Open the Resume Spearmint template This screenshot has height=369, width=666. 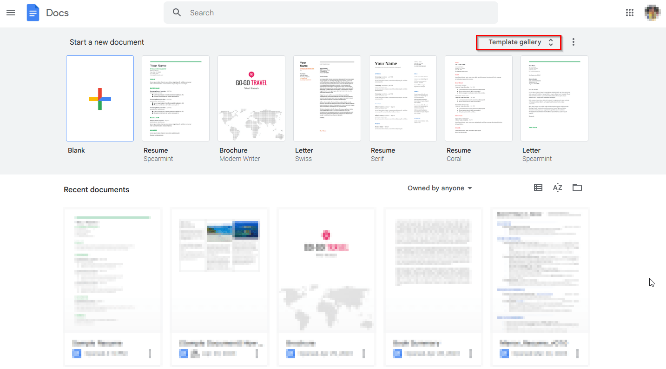click(176, 98)
